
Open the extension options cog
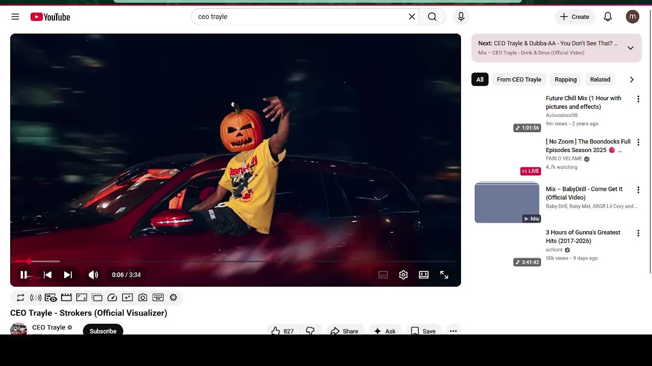[173, 297]
